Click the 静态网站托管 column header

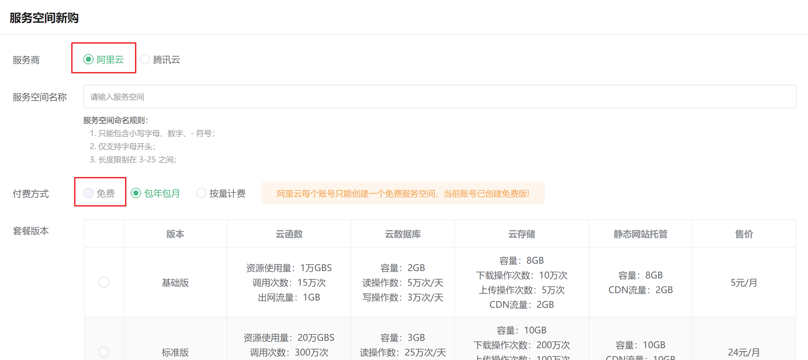click(640, 234)
